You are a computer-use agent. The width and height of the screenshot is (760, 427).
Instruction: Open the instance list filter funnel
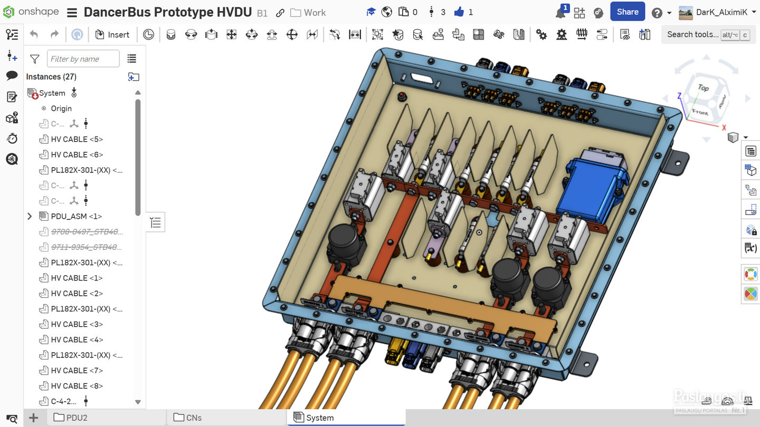(x=34, y=59)
